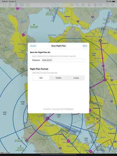The image size is (117, 156).
Task: Click the 'San Mateo' map label
Action: coord(59,134)
